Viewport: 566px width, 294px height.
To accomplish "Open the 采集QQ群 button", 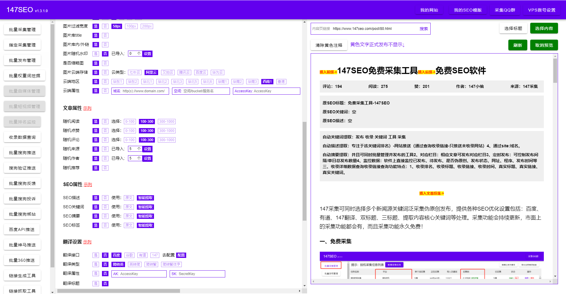I will point(505,10).
